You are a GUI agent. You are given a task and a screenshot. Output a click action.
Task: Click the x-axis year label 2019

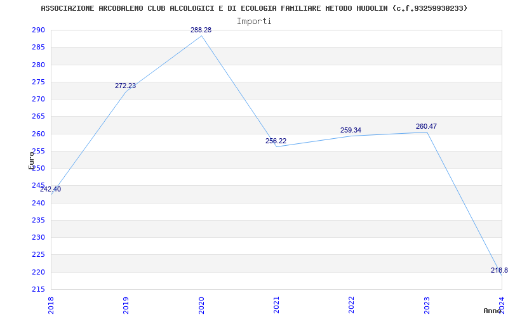point(126,304)
